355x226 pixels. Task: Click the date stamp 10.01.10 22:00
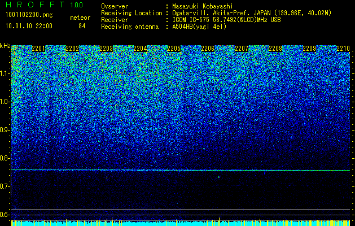click(x=29, y=26)
